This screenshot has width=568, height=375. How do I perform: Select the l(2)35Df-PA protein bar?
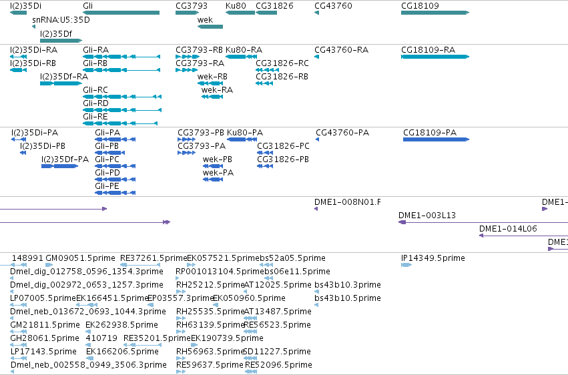tap(60, 167)
